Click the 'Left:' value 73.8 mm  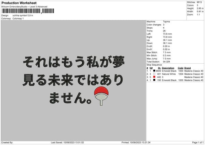click(167, 34)
